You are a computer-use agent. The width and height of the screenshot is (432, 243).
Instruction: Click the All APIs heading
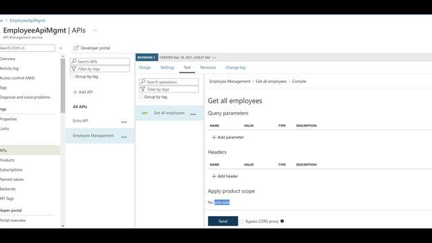click(80, 107)
